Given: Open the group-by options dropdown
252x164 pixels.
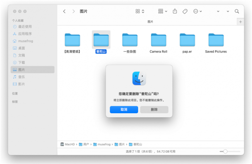Looking at the screenshot, I should 163,11.
